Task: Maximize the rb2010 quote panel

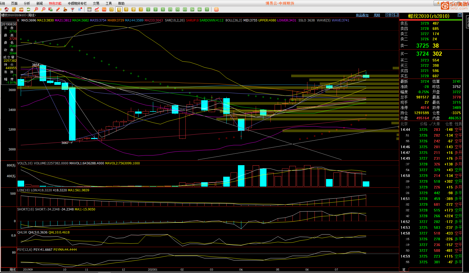Action: [460, 15]
